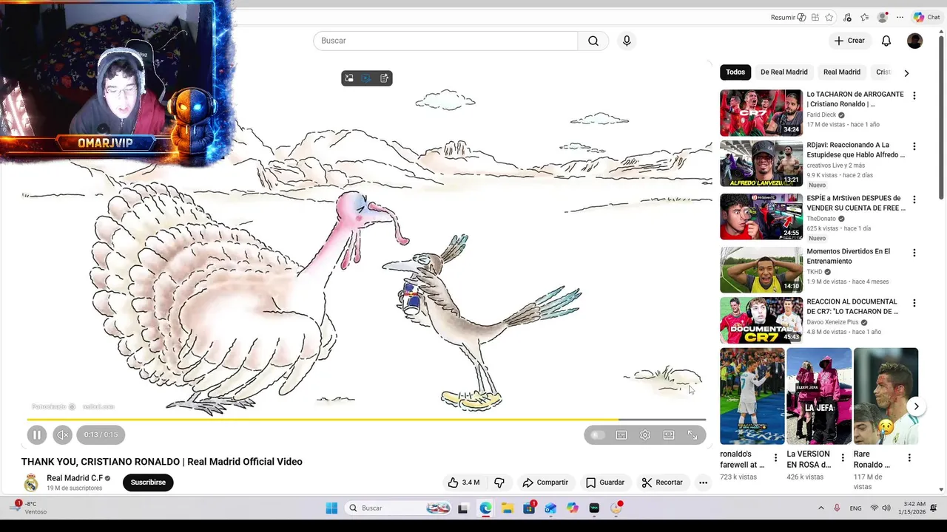Enter fullscreen mode in player
Image resolution: width=947 pixels, height=532 pixels.
692,435
